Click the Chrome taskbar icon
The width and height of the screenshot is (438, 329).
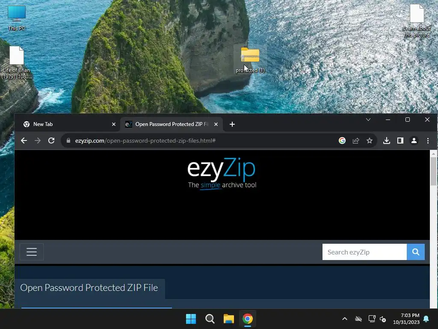click(x=248, y=319)
